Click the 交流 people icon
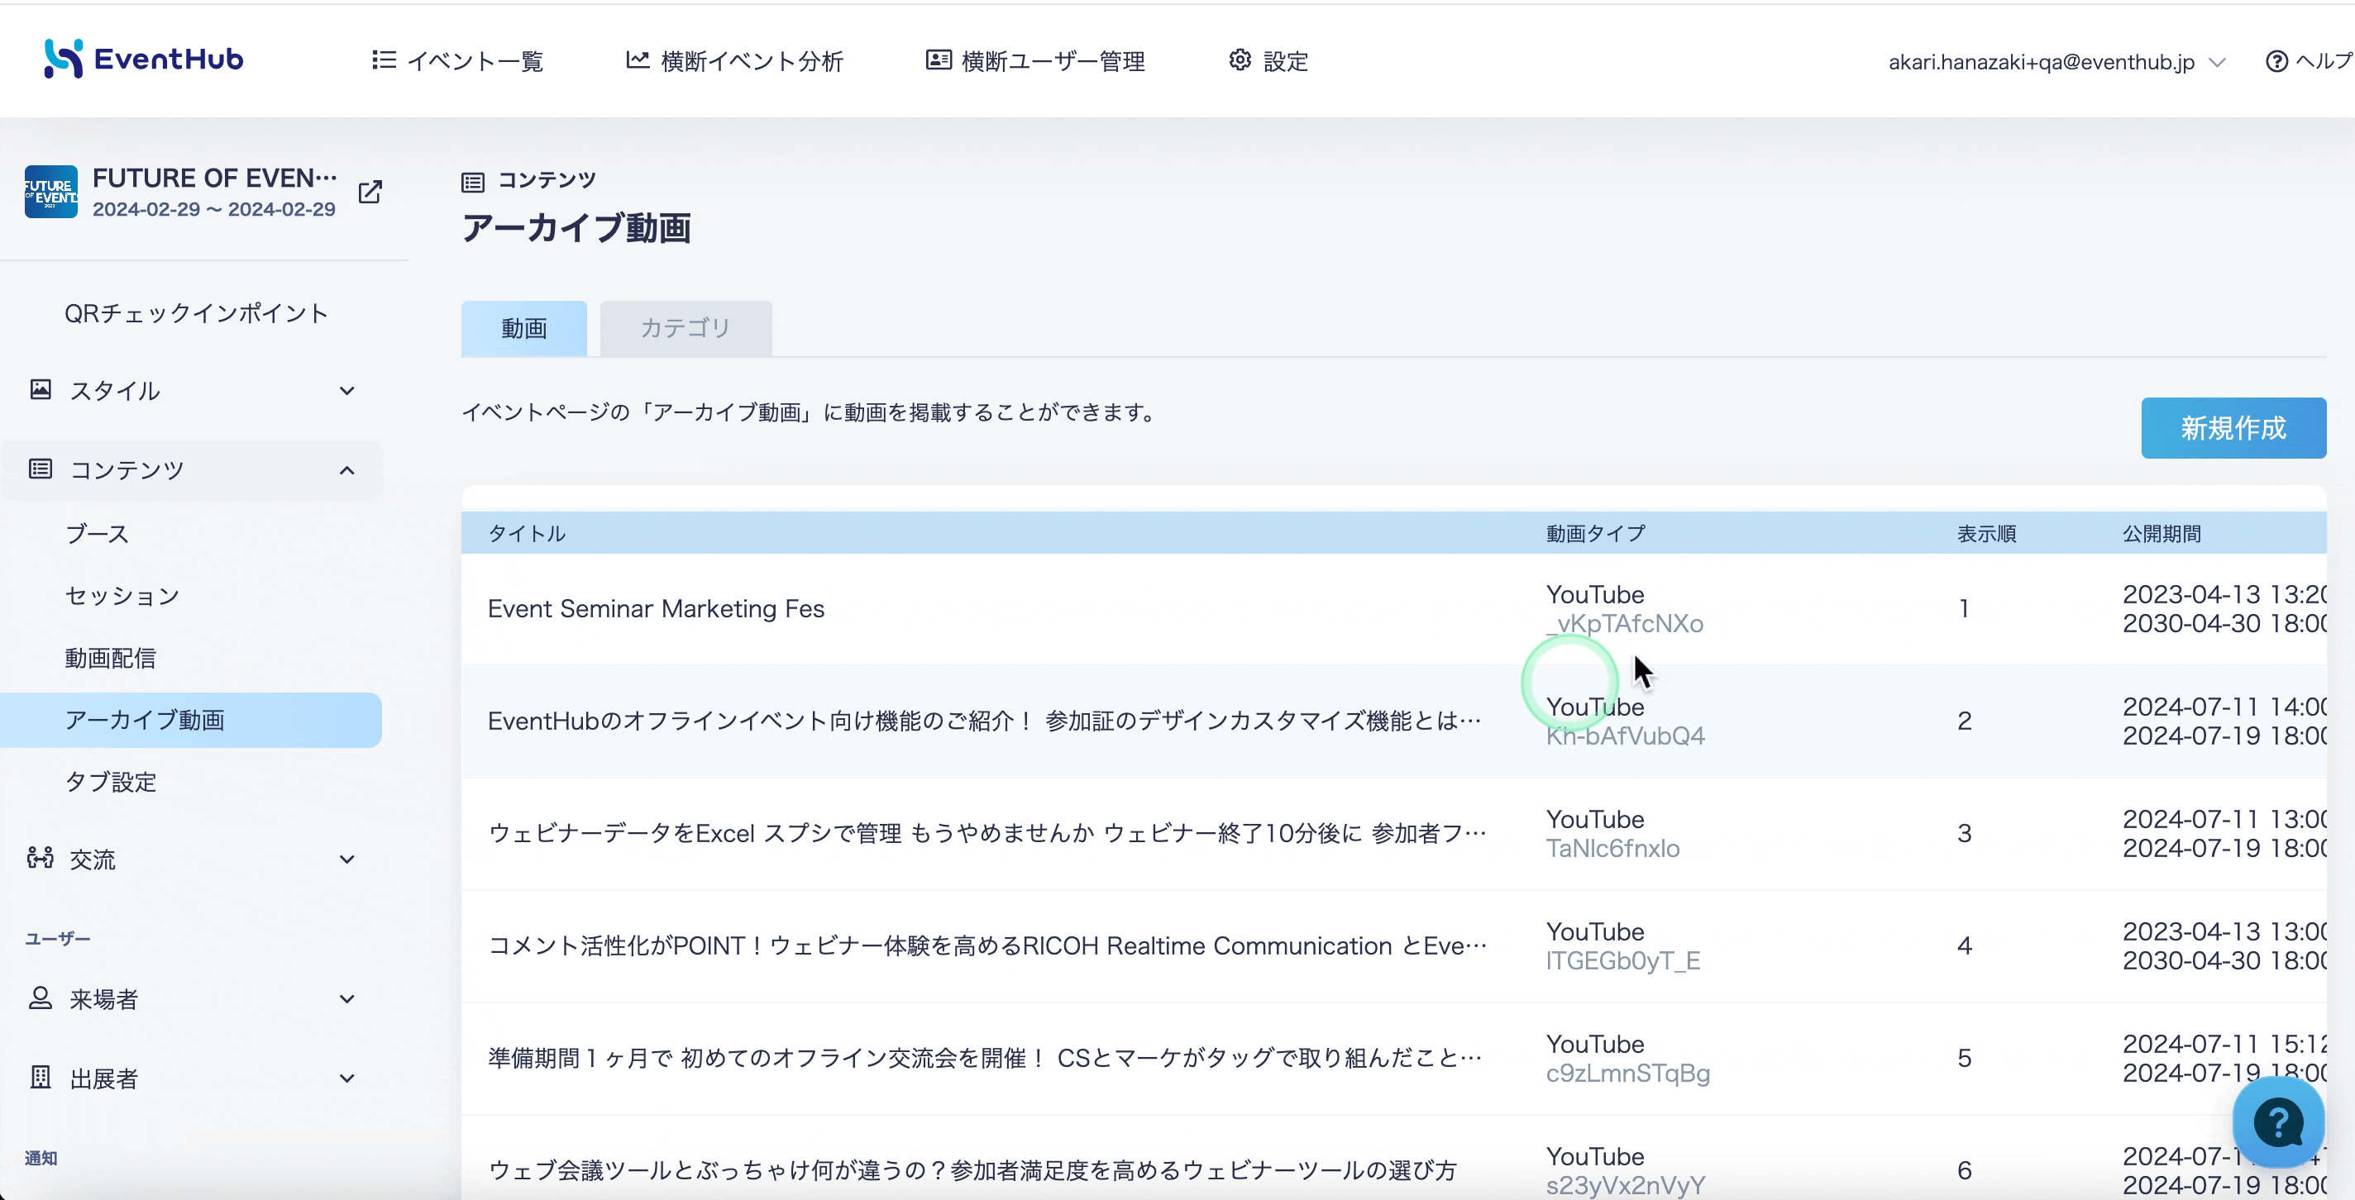Image resolution: width=2355 pixels, height=1200 pixels. pos(41,857)
